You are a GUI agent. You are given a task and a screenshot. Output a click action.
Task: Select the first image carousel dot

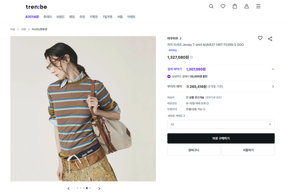pos(77,188)
